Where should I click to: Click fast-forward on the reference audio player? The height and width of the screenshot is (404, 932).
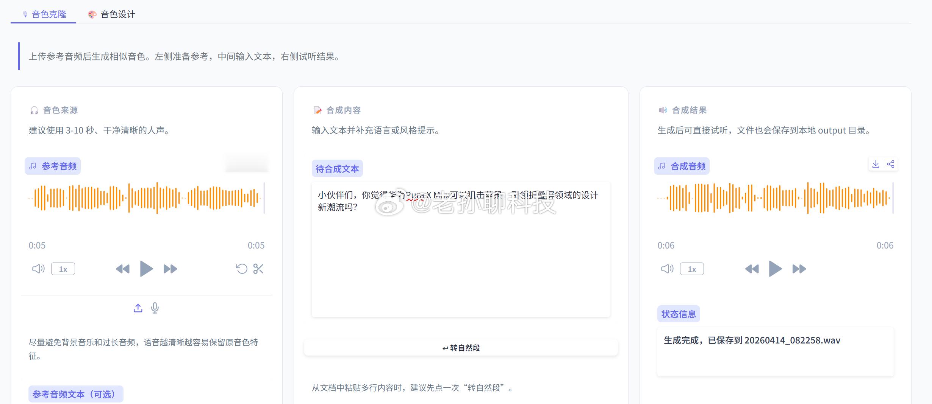point(170,269)
